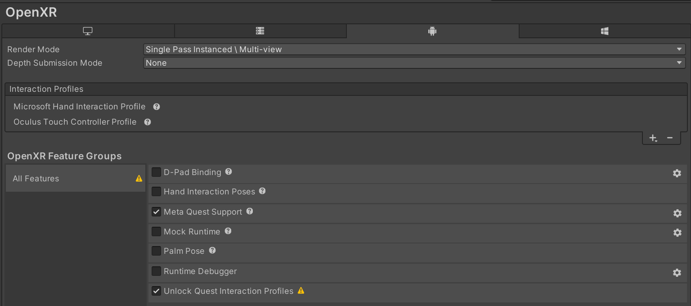The width and height of the screenshot is (691, 306).
Task: Switch to the Windows platform tab
Action: click(604, 31)
